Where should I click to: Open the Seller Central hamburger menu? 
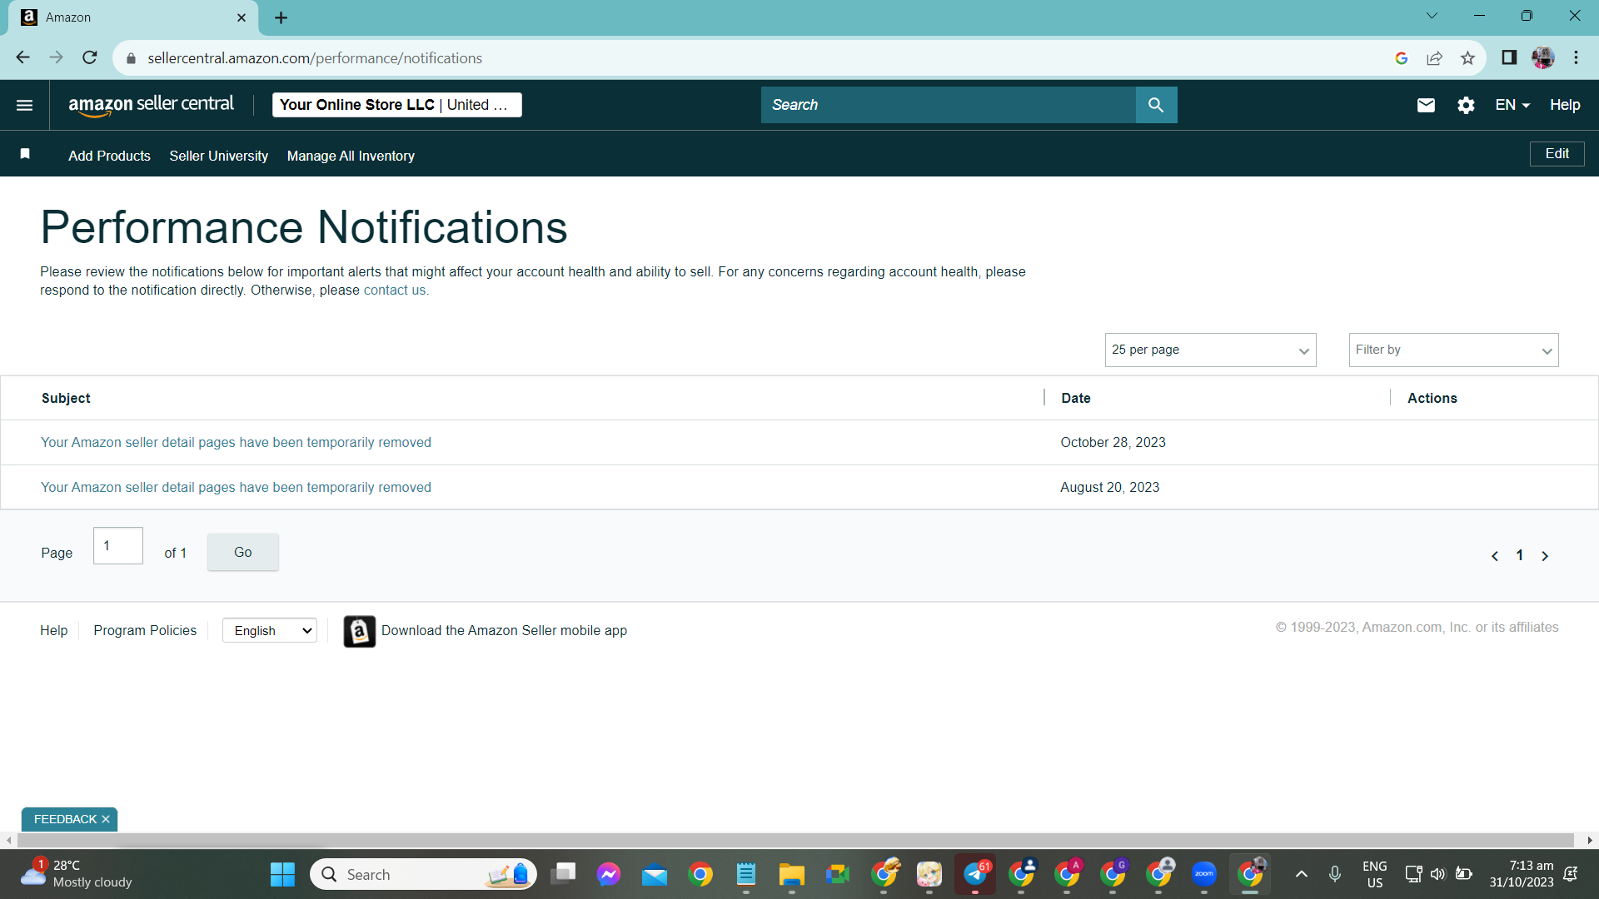[24, 105]
